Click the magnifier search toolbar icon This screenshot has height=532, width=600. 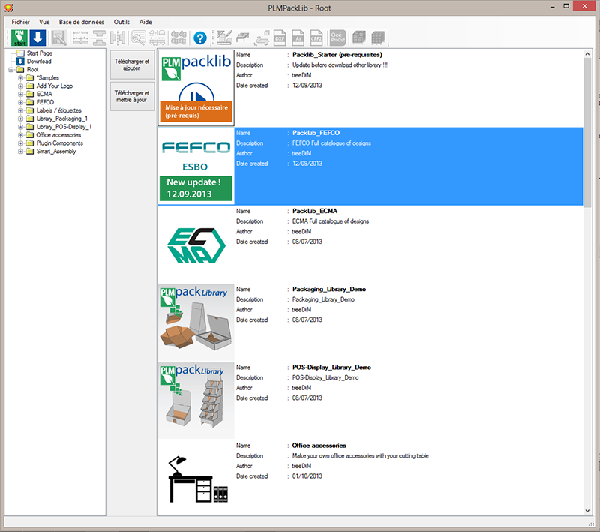139,38
